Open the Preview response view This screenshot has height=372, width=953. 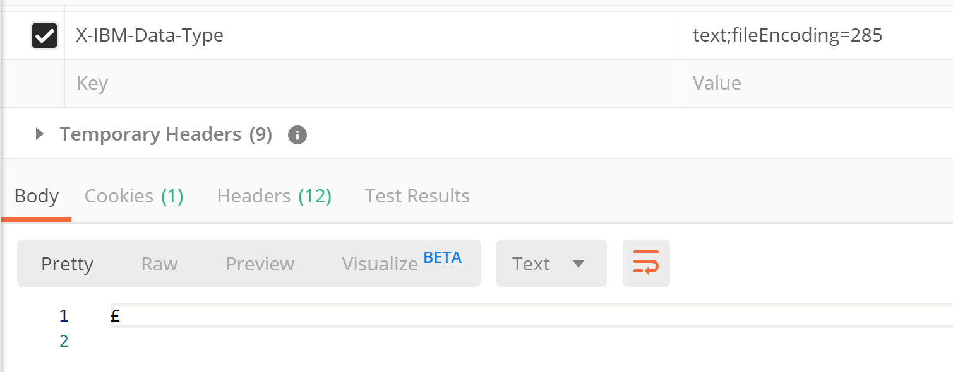point(259,264)
